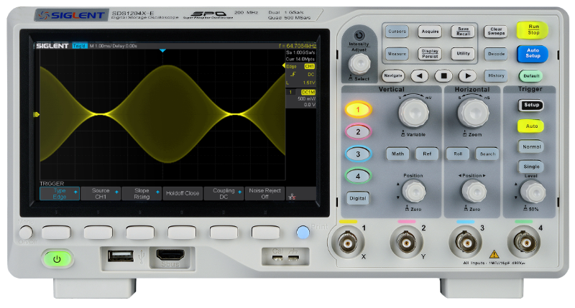Viewport: 575px width, 308px height.
Task: Click the blue trigger position marker on screen
Action: pos(163,50)
